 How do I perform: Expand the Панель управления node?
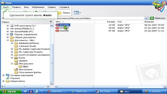tap(8, 34)
